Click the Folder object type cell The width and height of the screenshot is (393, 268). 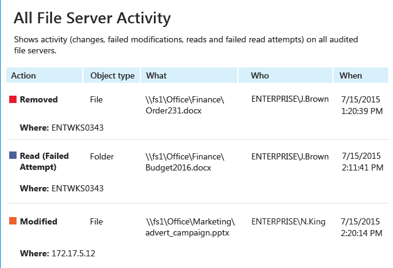[102, 156]
